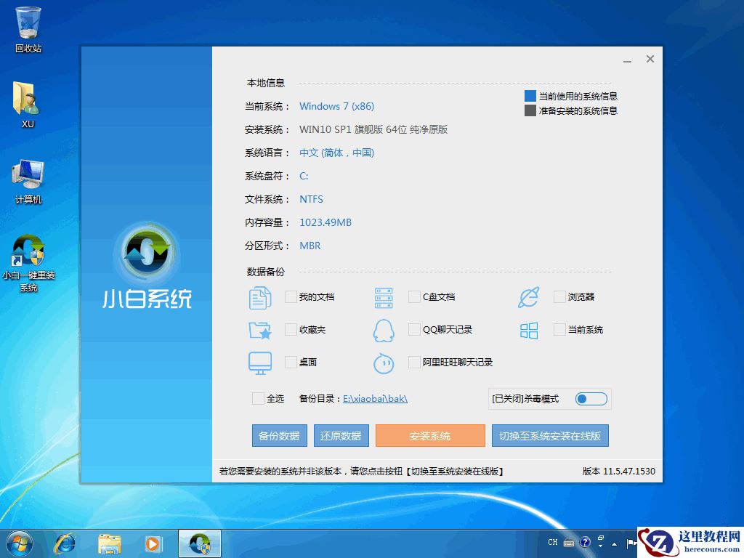
Task: Open the CH language indicator menu
Action: pos(553,542)
